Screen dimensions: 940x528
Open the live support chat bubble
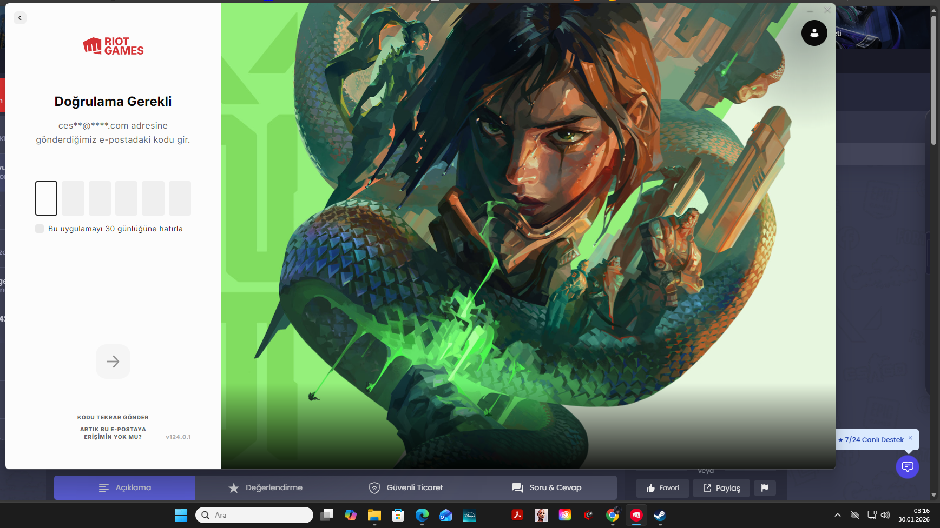908,466
